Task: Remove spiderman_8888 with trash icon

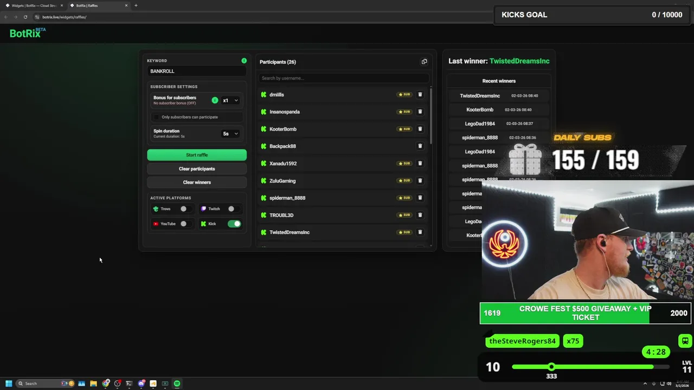Action: tap(420, 198)
